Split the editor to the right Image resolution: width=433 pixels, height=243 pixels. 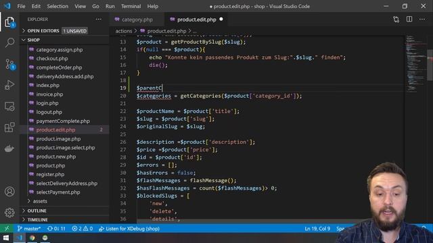click(x=409, y=20)
